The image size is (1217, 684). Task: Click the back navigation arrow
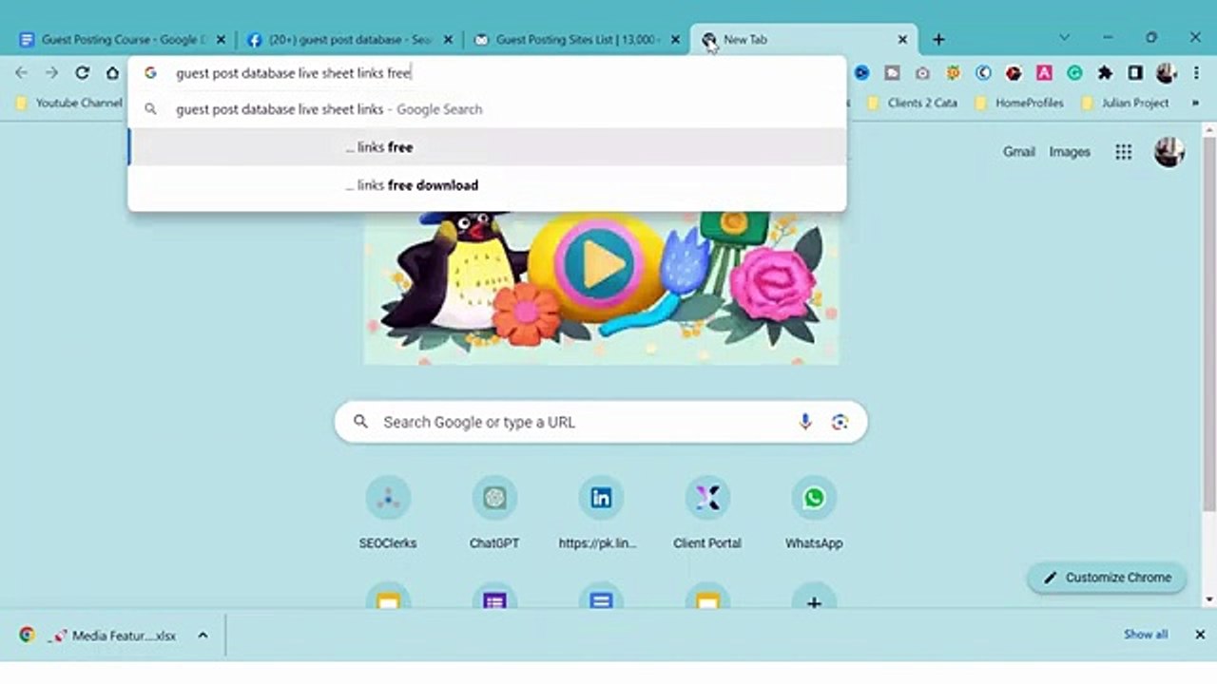tap(21, 72)
